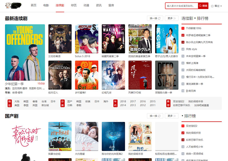Open the 看过 watch history dropdown
Image resolution: width=228 pixels, height=161 pixels.
[x=216, y=6]
